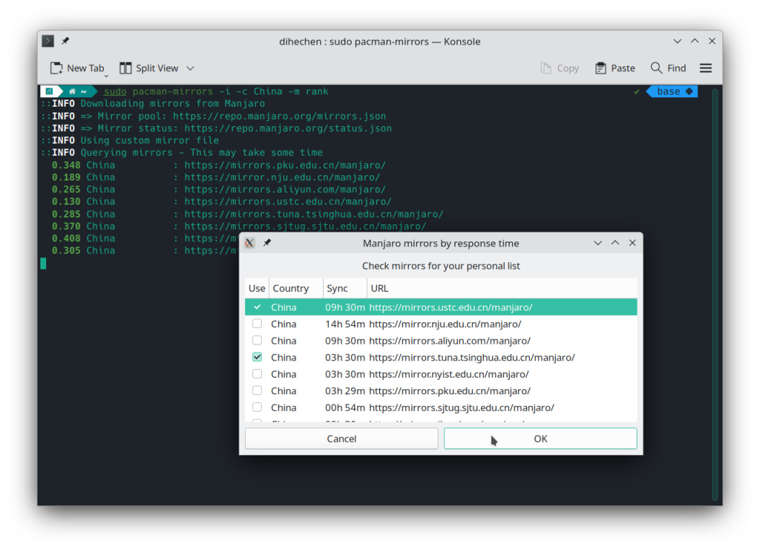The width and height of the screenshot is (760, 550).
Task: Check the mirrors.aliyun.com mirror checkbox
Action: coord(257,340)
